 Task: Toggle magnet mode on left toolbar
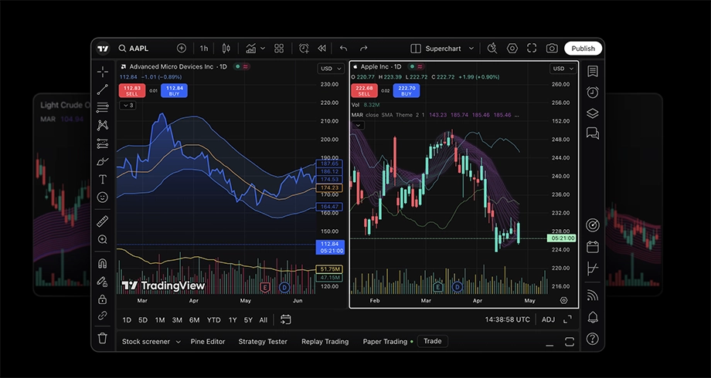[x=103, y=264]
